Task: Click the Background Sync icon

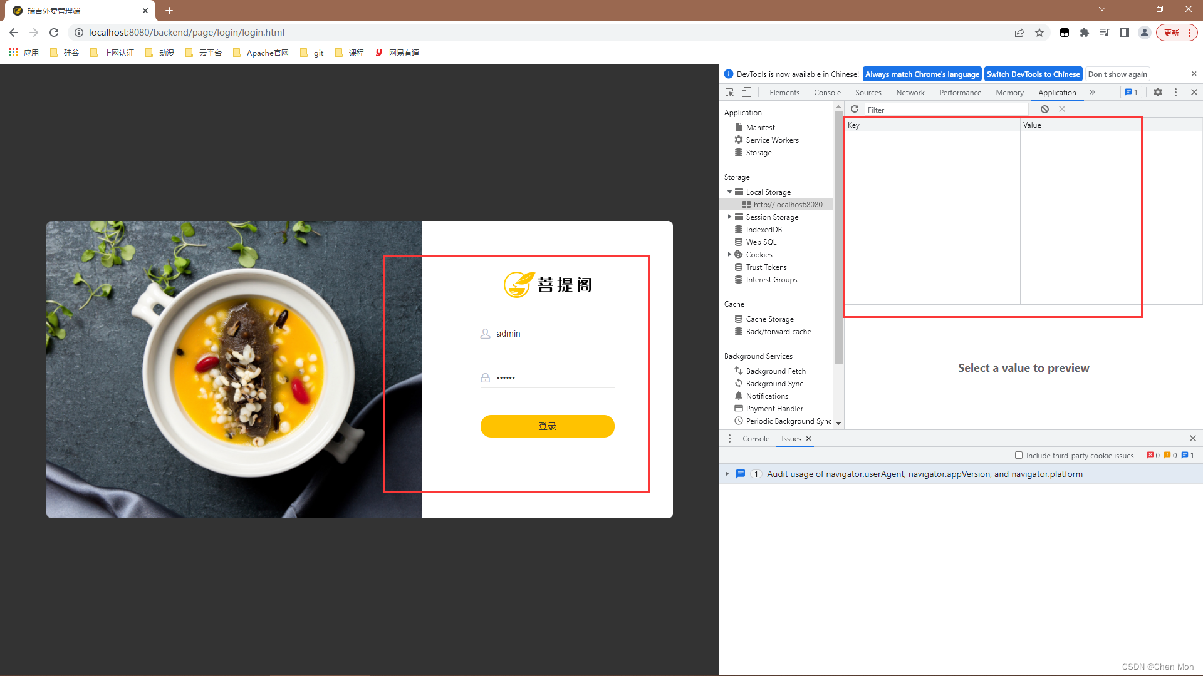Action: pyautogui.click(x=738, y=383)
